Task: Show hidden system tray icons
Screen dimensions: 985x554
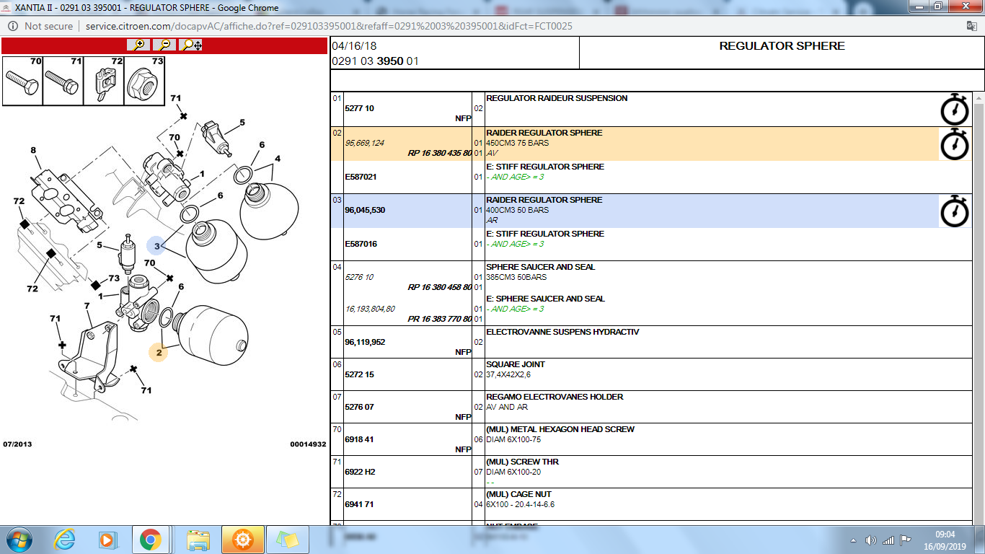Action: pos(854,540)
